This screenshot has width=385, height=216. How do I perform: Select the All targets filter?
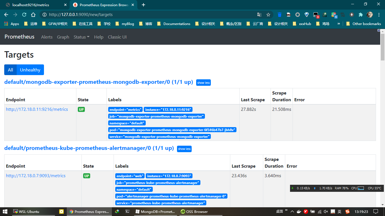pyautogui.click(x=10, y=70)
